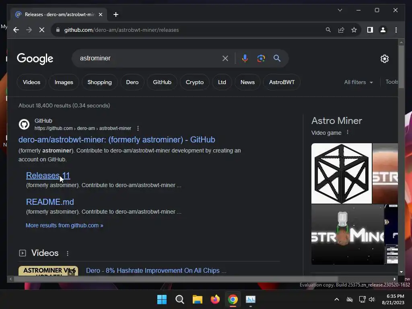
Task: Open the clock showing 6:35 PM
Action: pyautogui.click(x=393, y=299)
